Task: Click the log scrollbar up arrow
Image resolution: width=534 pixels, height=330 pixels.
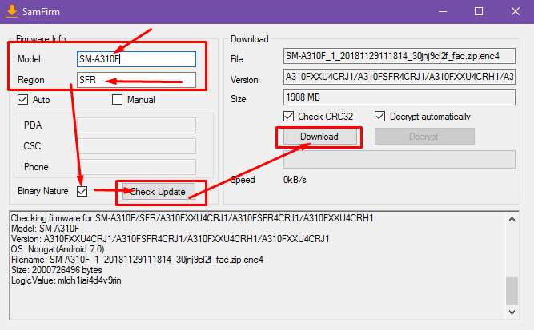Action: point(512,219)
